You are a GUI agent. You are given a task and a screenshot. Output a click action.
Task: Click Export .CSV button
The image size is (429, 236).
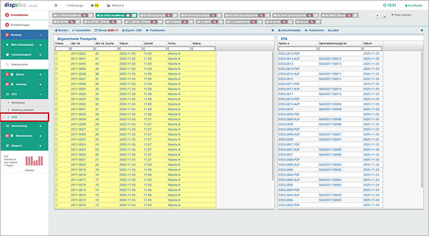pos(132,30)
